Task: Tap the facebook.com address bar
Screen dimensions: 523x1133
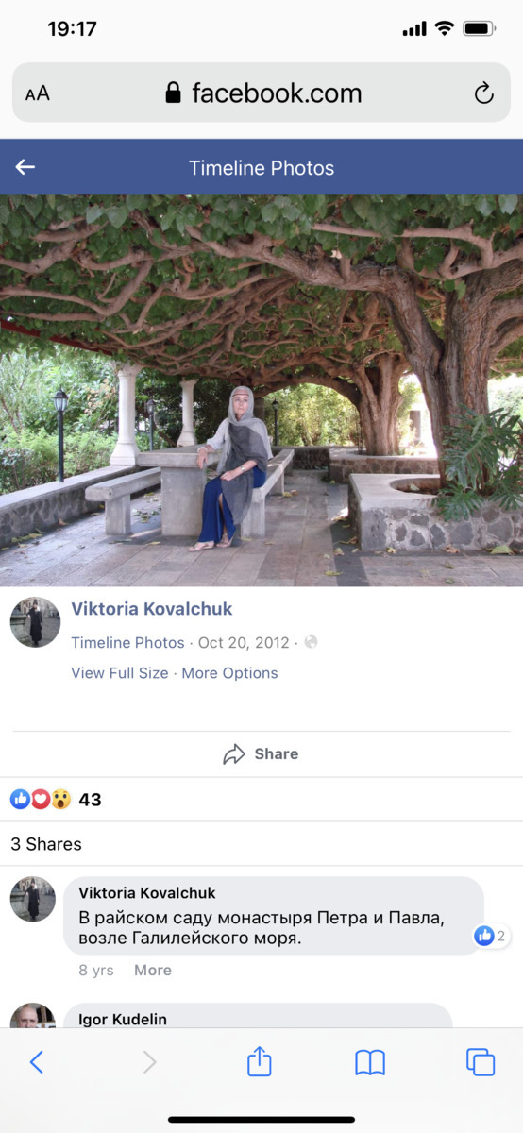Action: pyautogui.click(x=261, y=93)
